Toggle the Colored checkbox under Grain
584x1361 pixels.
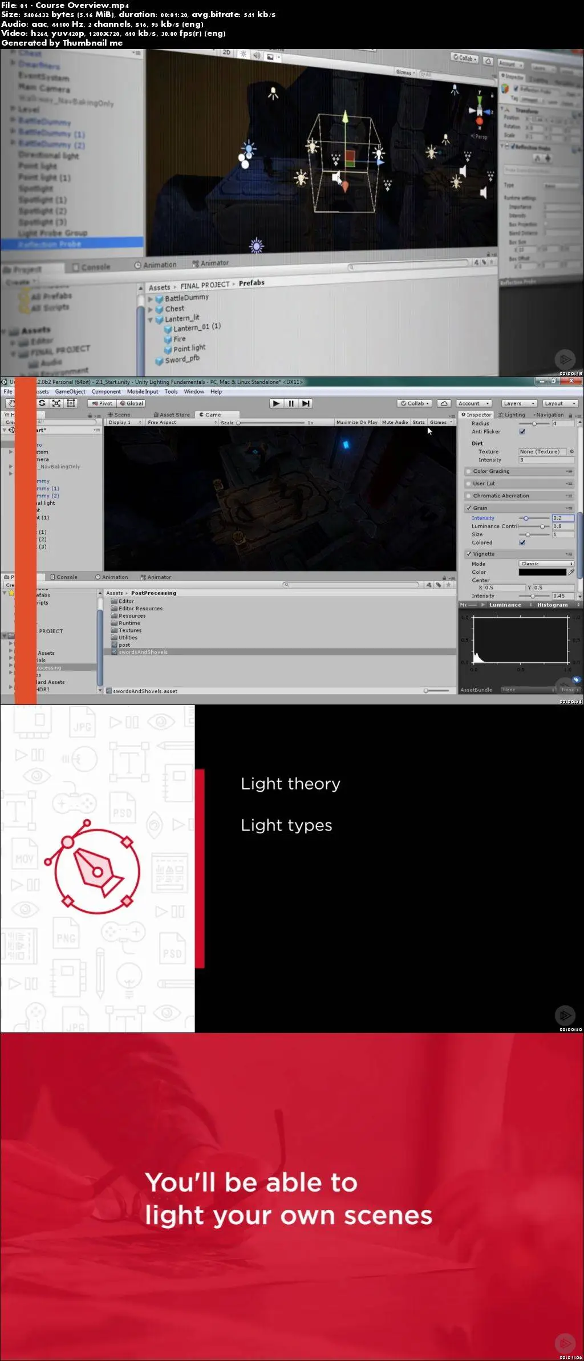(x=522, y=542)
